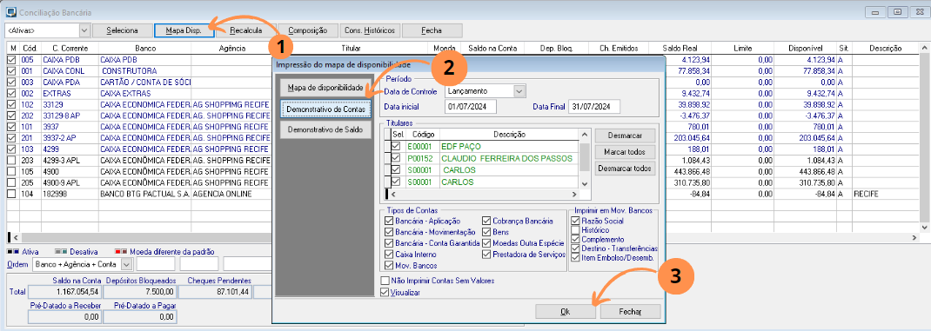This screenshot has height=331, width=931.
Task: Click titulares horizontal scroll right arrow
Action: pos(573,194)
